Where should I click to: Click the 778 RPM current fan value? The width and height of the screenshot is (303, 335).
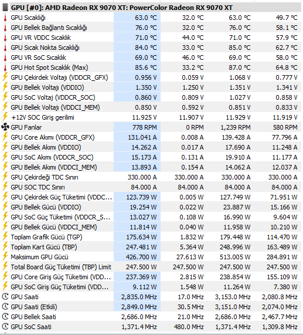click(x=144, y=127)
